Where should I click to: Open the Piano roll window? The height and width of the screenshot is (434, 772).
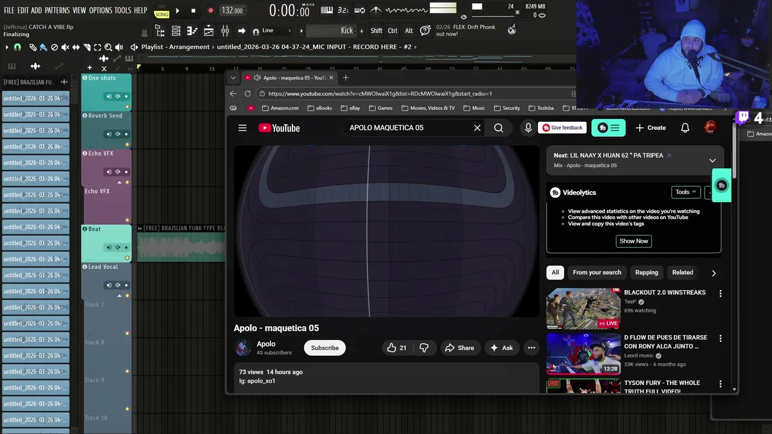click(x=192, y=31)
